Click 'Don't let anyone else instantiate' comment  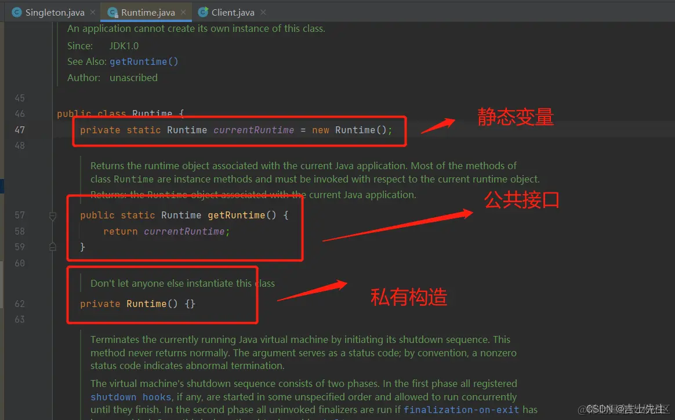[183, 283]
